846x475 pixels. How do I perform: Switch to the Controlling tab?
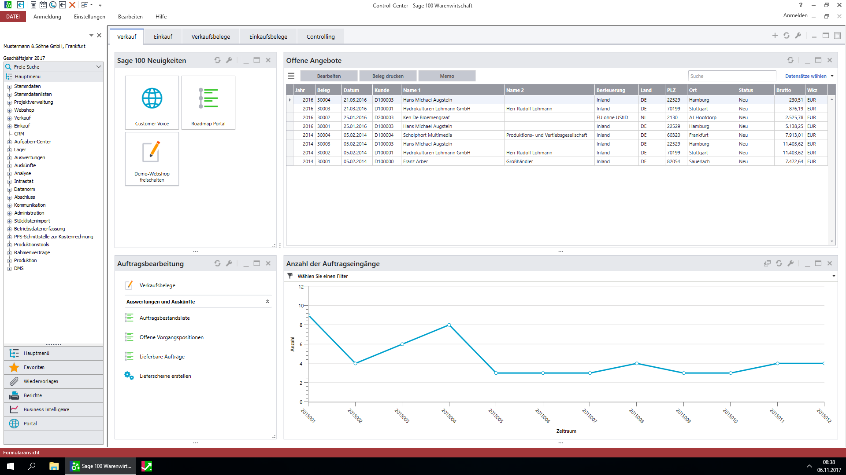click(x=320, y=37)
